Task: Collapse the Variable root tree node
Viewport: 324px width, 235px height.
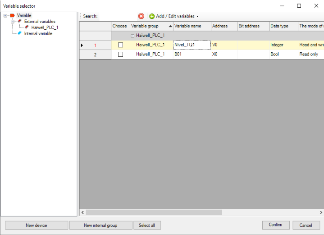Action: pos(5,15)
